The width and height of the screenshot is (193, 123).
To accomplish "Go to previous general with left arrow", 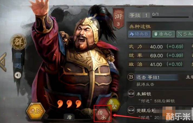I will [3, 62].
